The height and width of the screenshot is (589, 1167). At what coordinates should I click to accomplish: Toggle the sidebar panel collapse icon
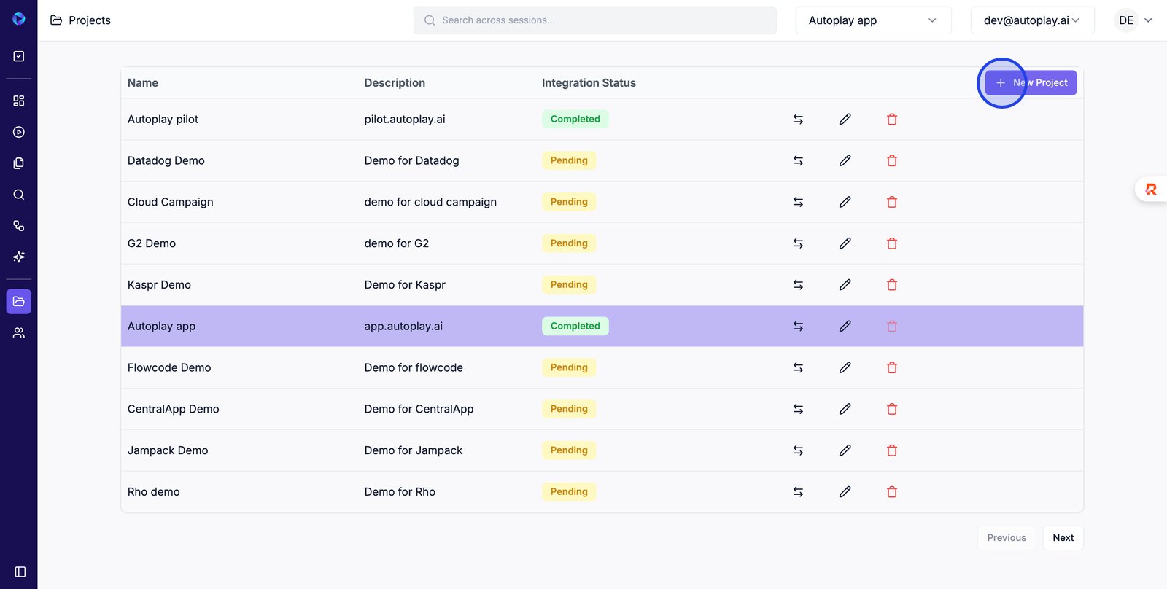pyautogui.click(x=20, y=572)
